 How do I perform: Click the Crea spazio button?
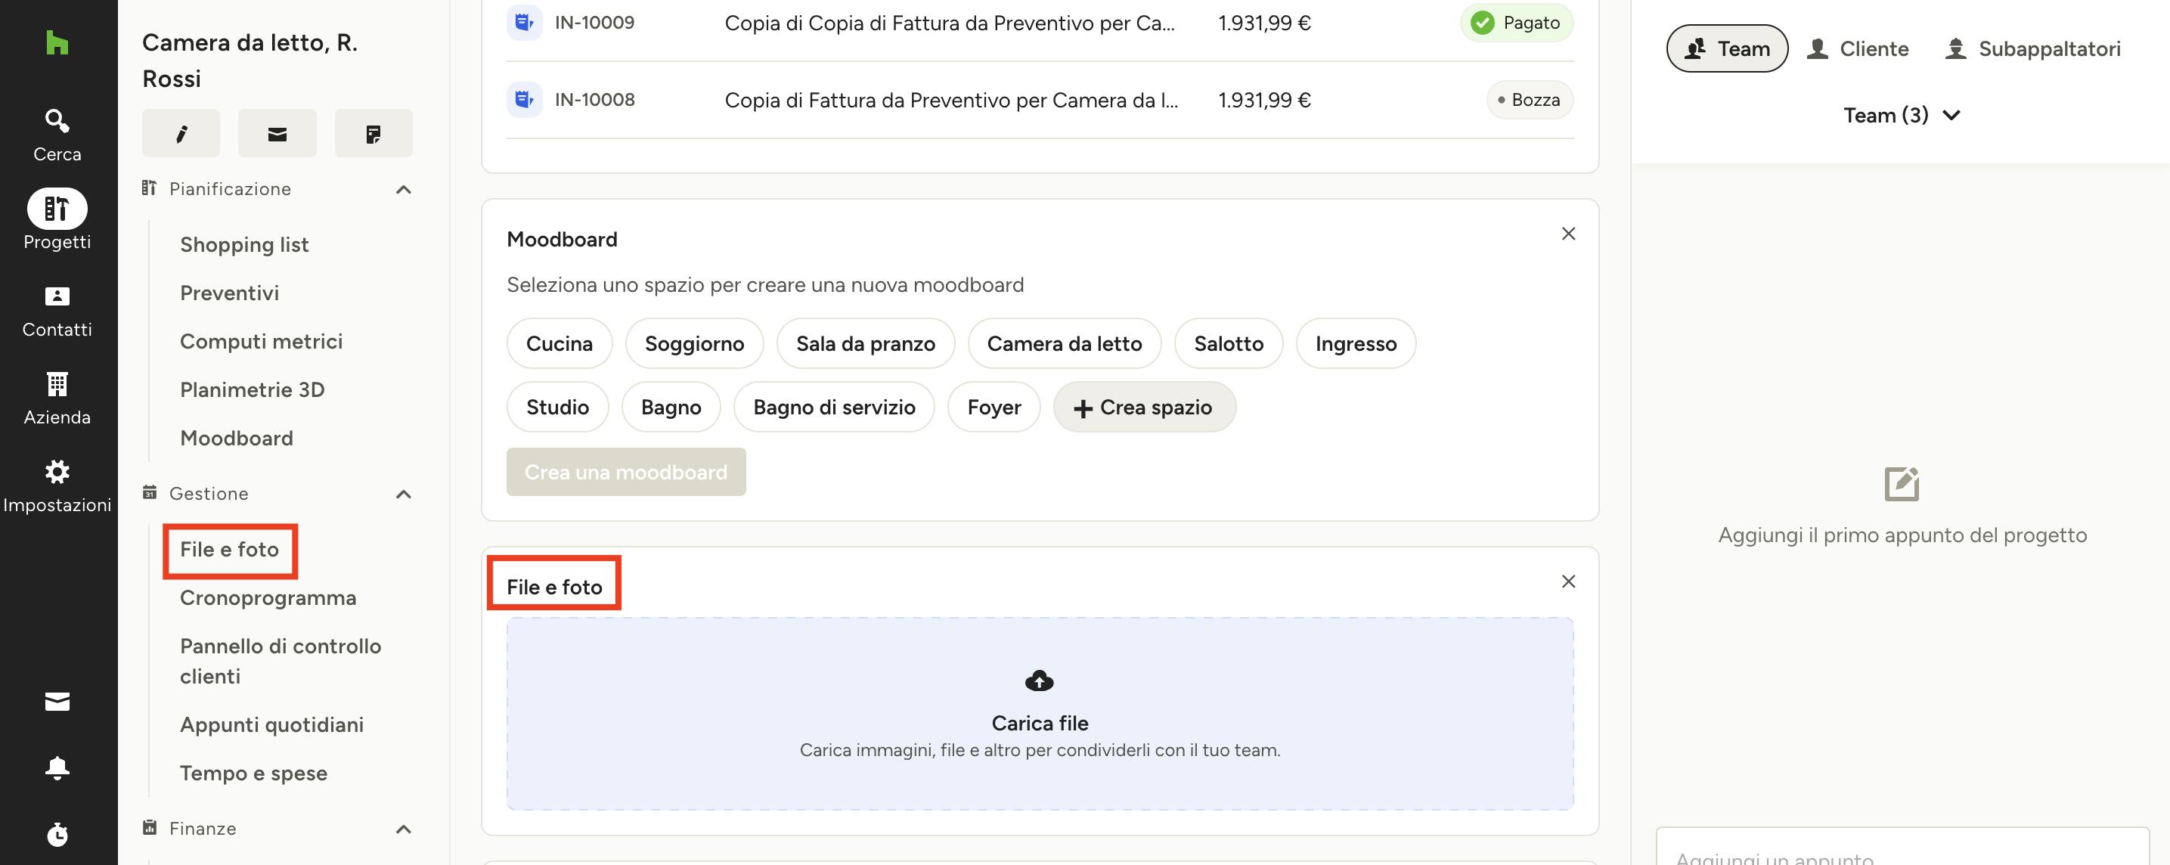pos(1143,408)
